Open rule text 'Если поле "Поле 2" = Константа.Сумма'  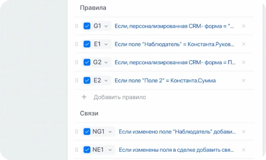coord(165,80)
